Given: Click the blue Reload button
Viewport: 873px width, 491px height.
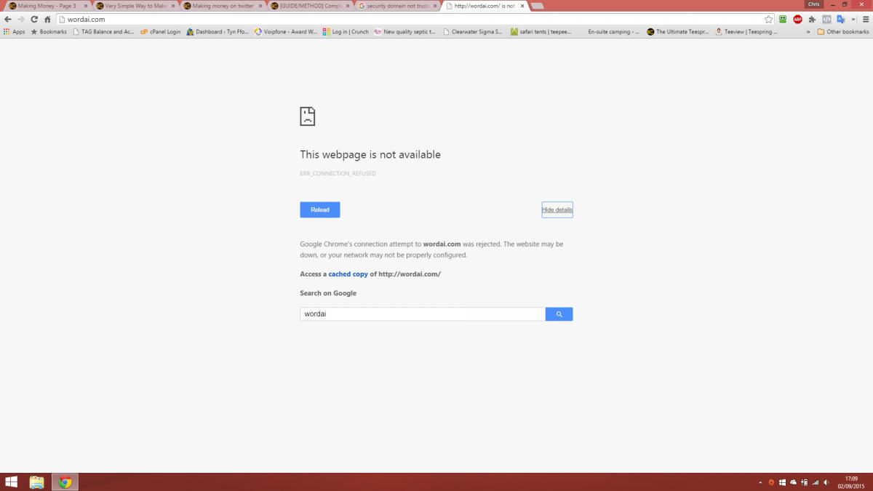Looking at the screenshot, I should pyautogui.click(x=320, y=209).
